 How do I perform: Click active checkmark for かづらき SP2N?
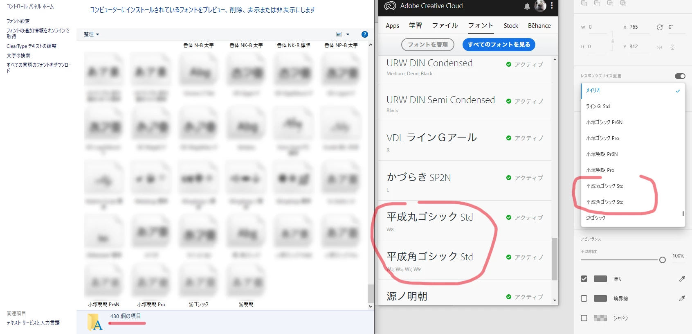click(x=509, y=178)
